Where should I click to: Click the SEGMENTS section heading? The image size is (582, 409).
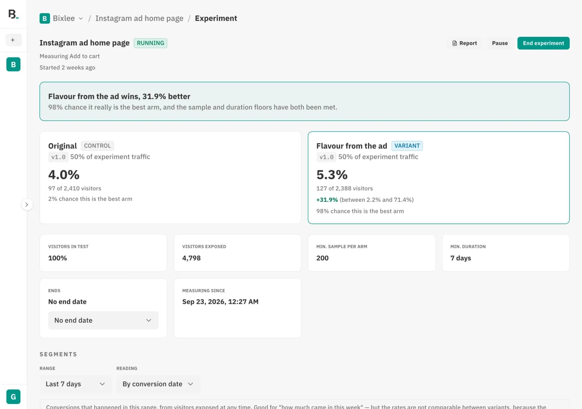click(58, 354)
